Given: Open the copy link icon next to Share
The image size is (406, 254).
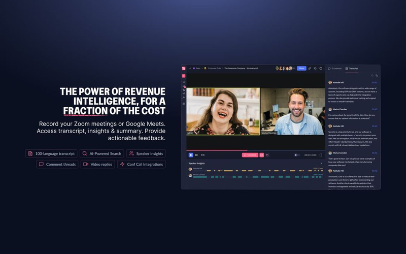Looking at the screenshot, I should point(310,69).
